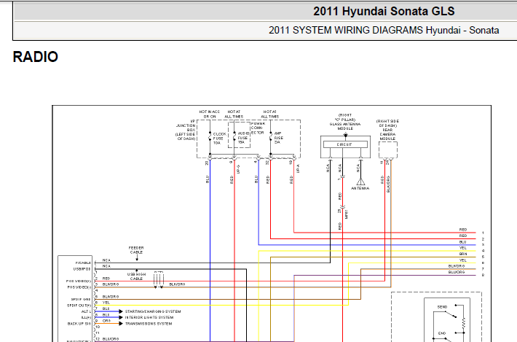
Task: Click the YEL wire label at pin 6
Action: click(x=106, y=303)
